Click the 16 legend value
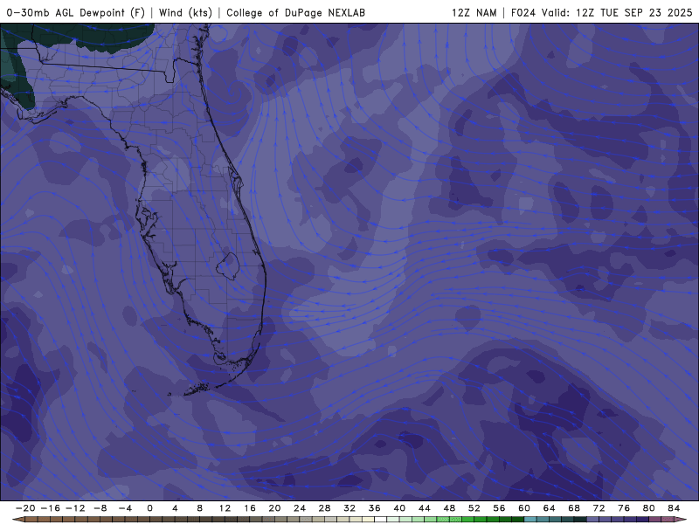 point(250,508)
